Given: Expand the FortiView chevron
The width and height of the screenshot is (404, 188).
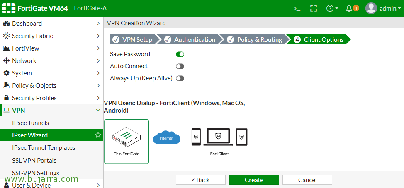Looking at the screenshot, I should coord(98,48).
